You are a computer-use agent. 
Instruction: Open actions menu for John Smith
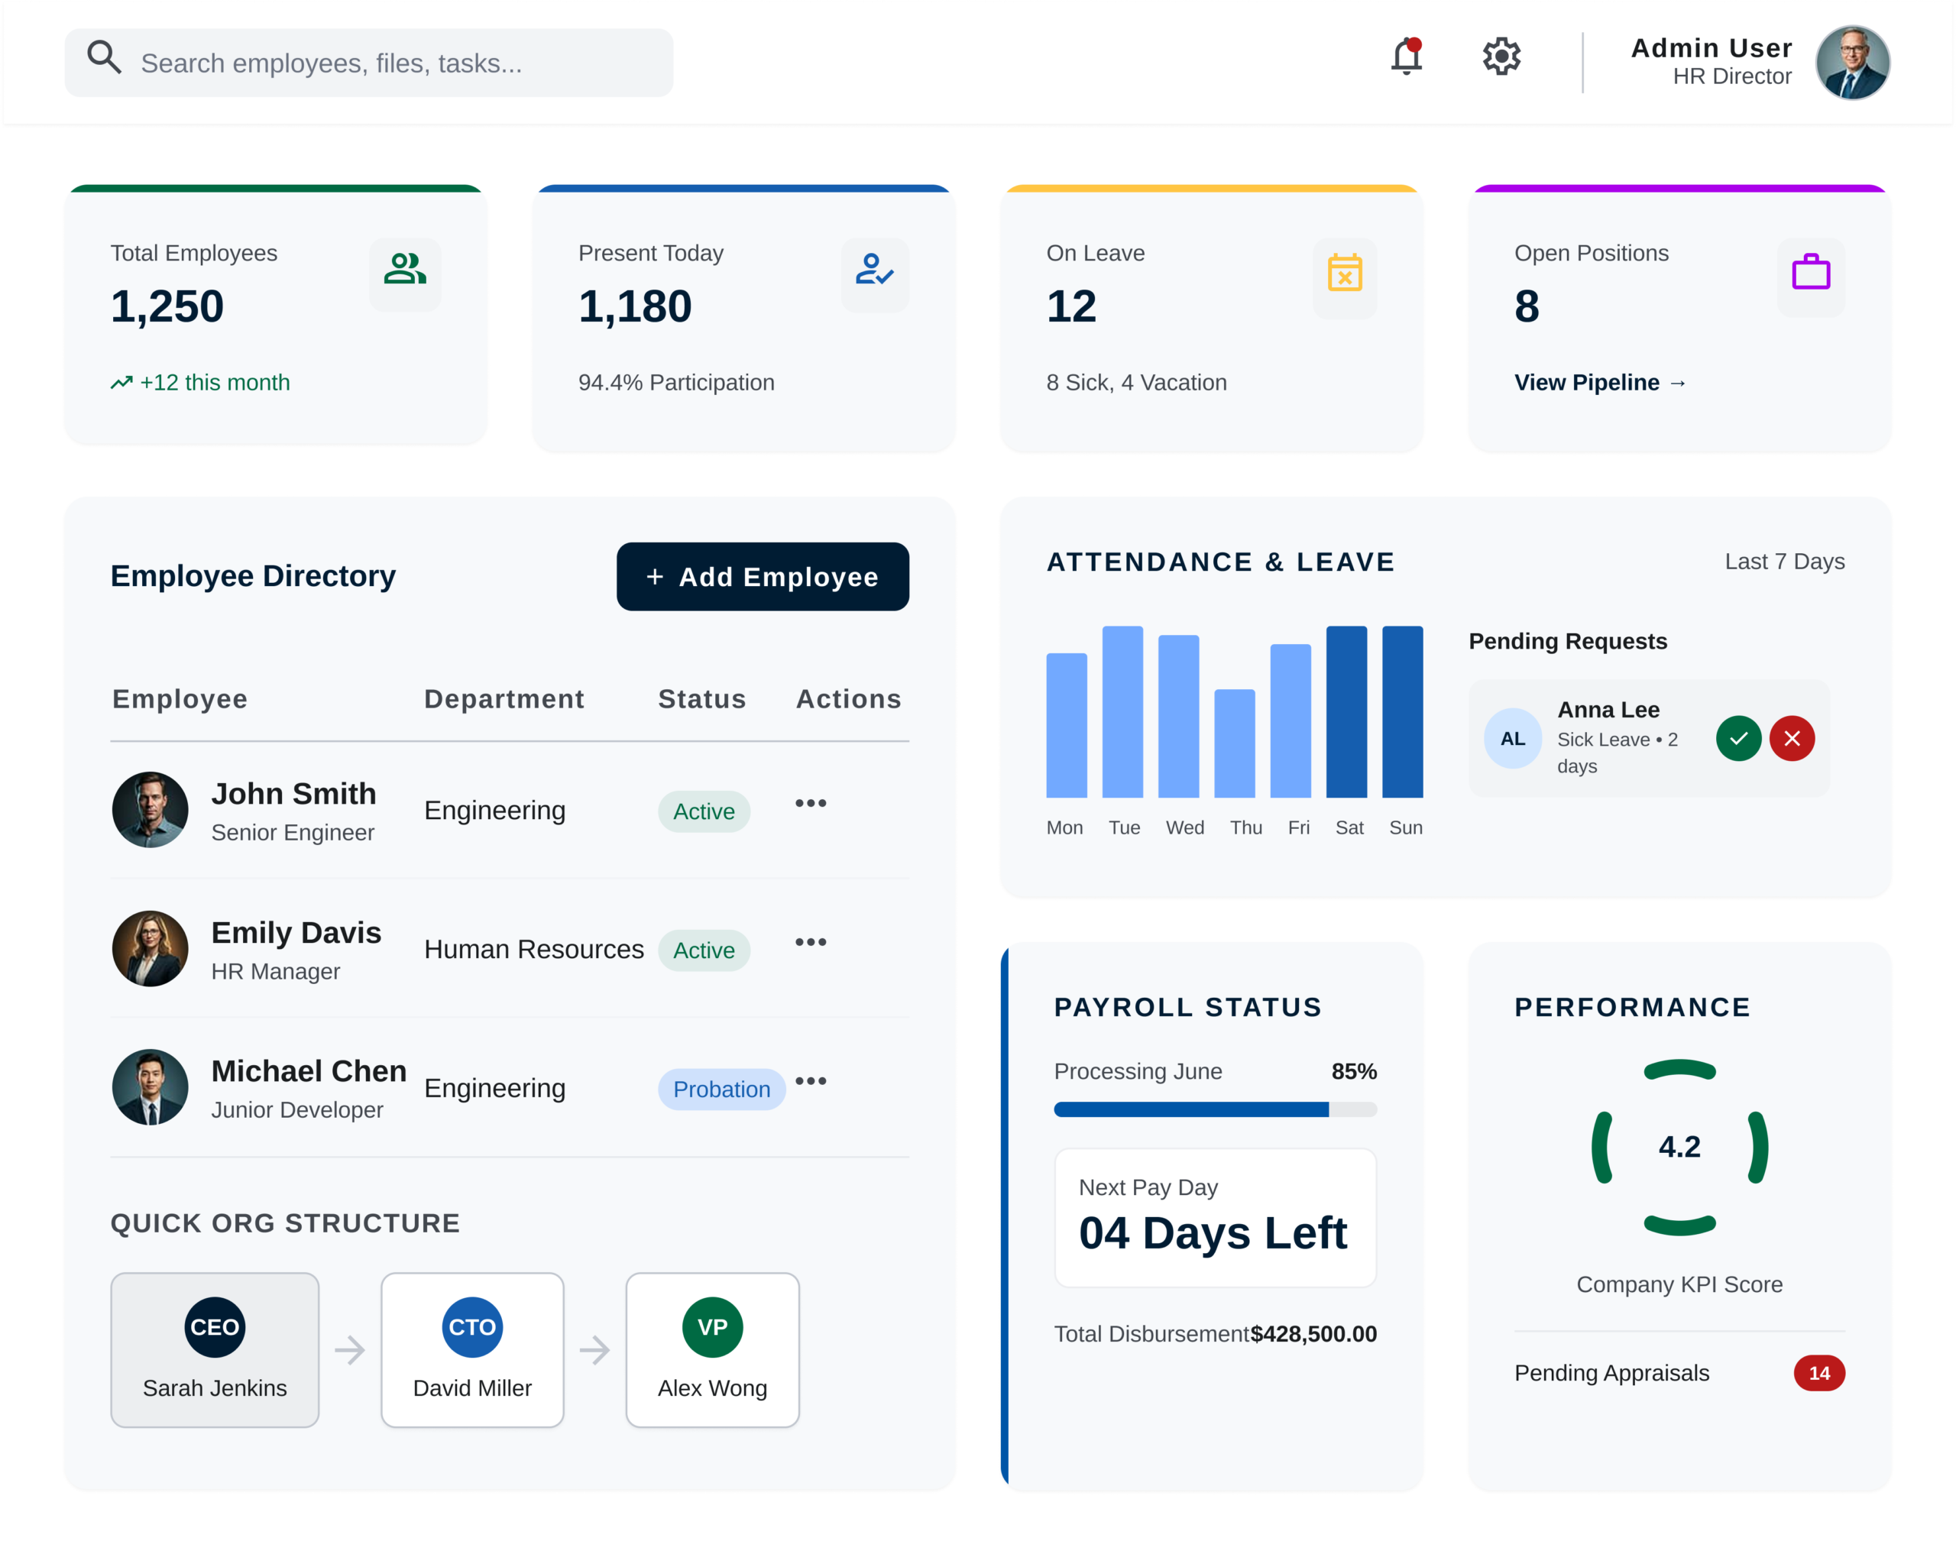click(811, 803)
